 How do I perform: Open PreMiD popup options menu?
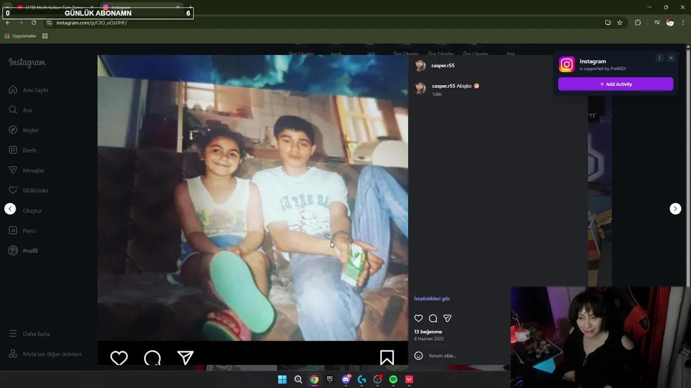point(659,58)
